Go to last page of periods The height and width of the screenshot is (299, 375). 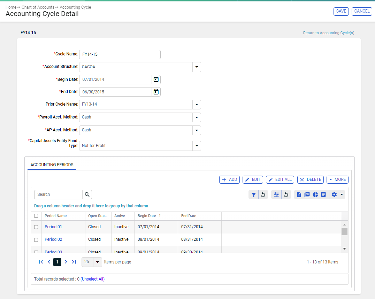[74, 262]
